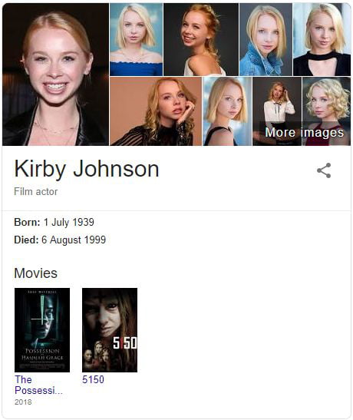Click the Possession of Hannah Grace poster
This screenshot has width=353, height=420.
point(42,330)
